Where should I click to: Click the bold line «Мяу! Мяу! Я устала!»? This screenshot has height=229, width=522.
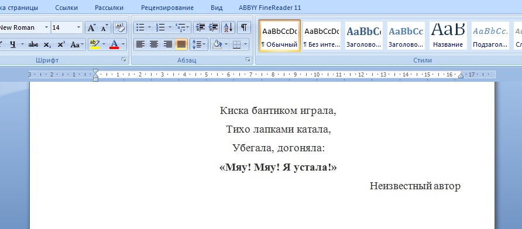[279, 167]
